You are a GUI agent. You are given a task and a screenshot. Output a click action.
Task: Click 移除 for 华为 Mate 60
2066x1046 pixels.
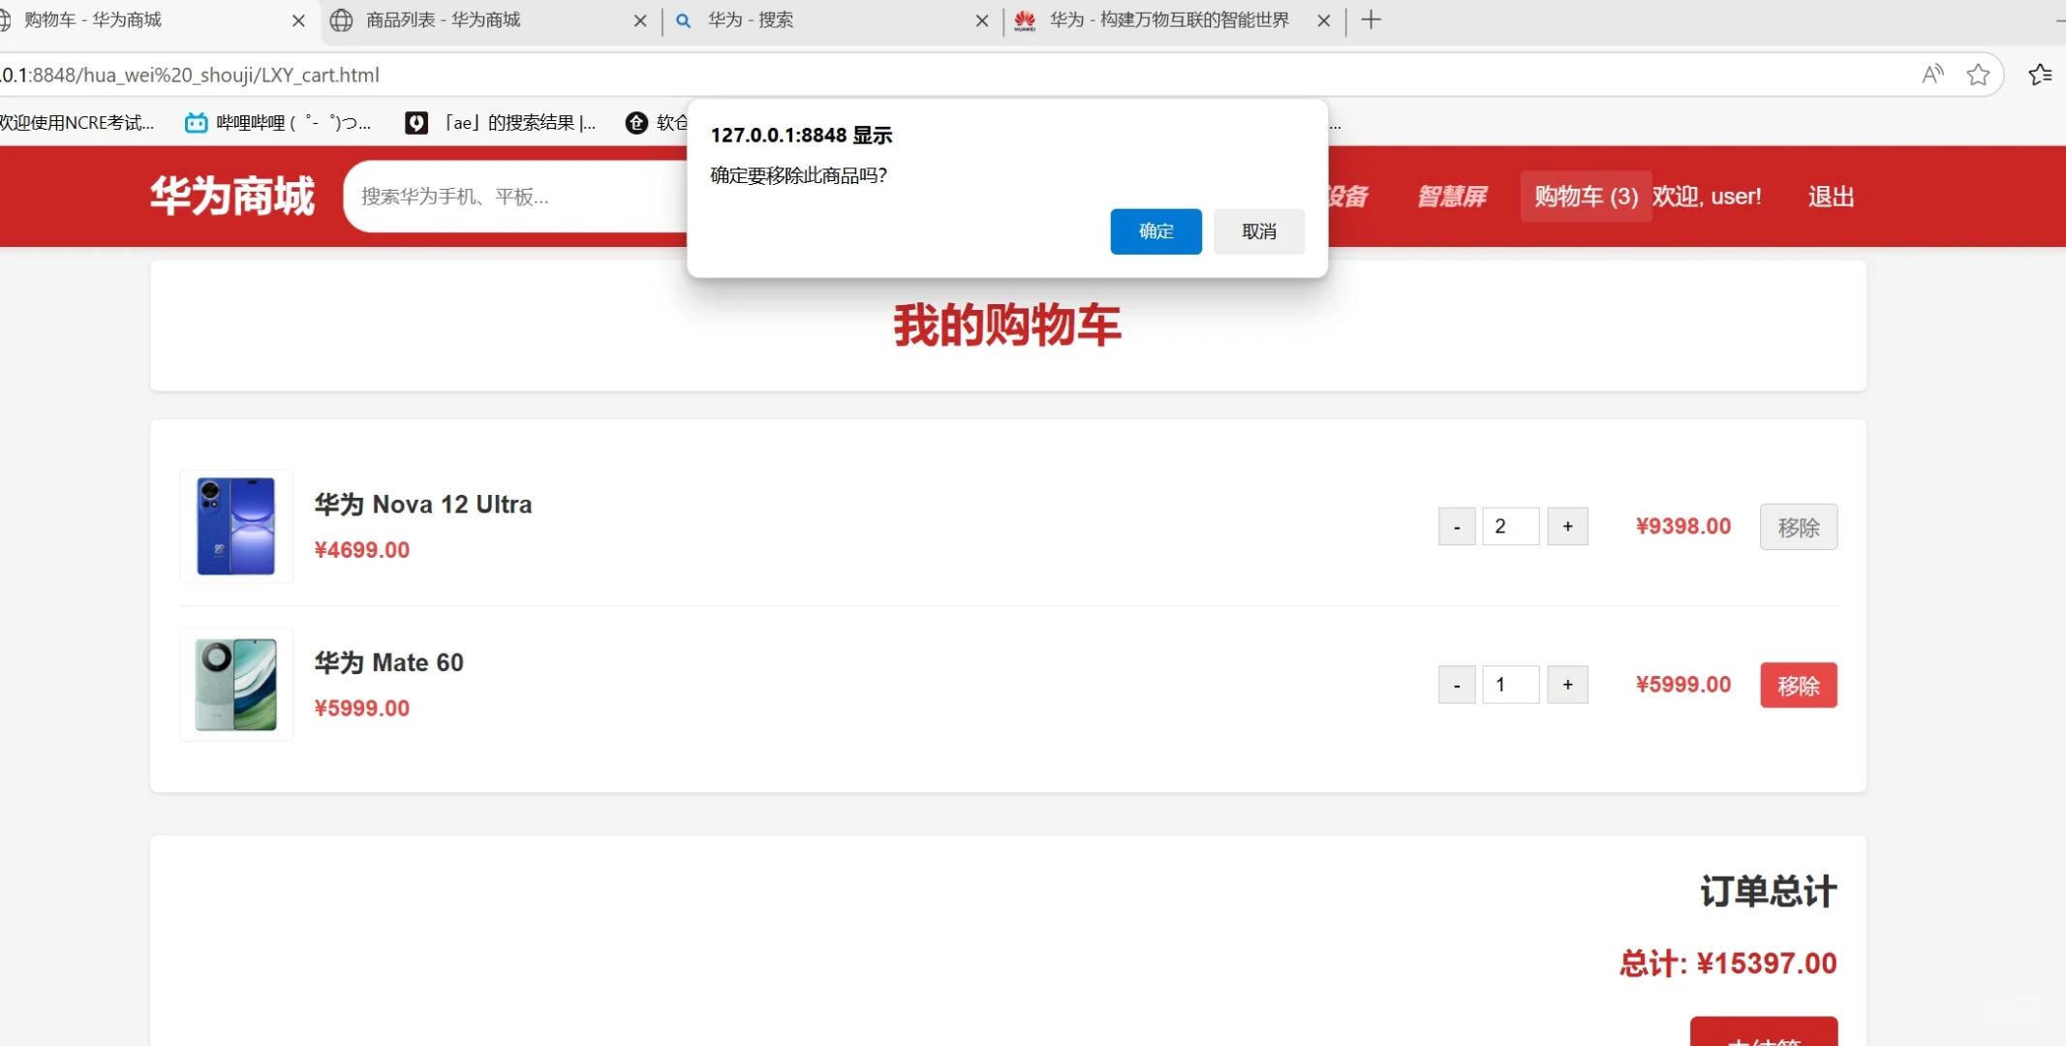tap(1799, 684)
